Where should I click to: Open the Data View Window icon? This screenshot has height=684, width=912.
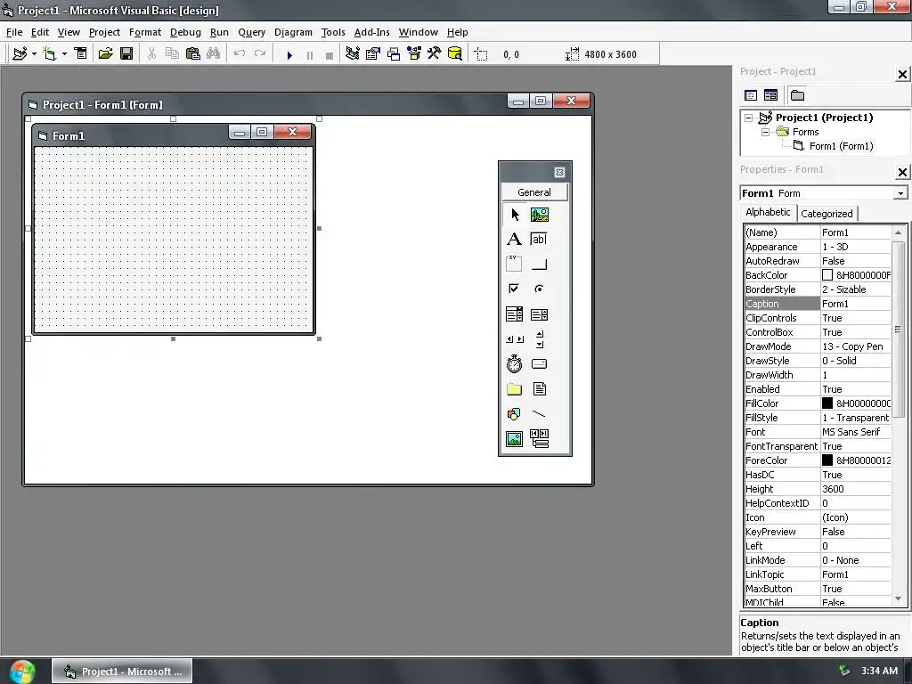[x=455, y=53]
